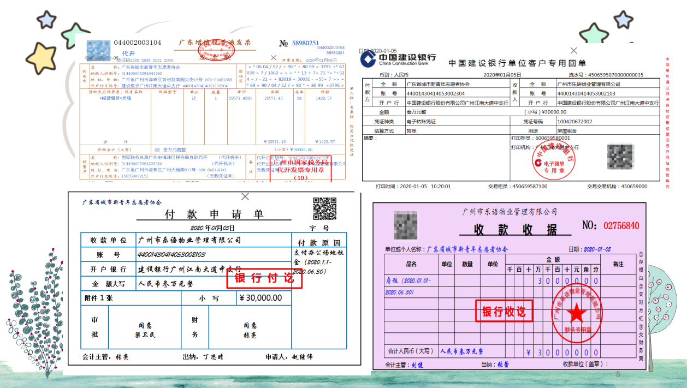Click the 付款申请单 title heading
The height and width of the screenshot is (388, 687).
click(x=214, y=214)
